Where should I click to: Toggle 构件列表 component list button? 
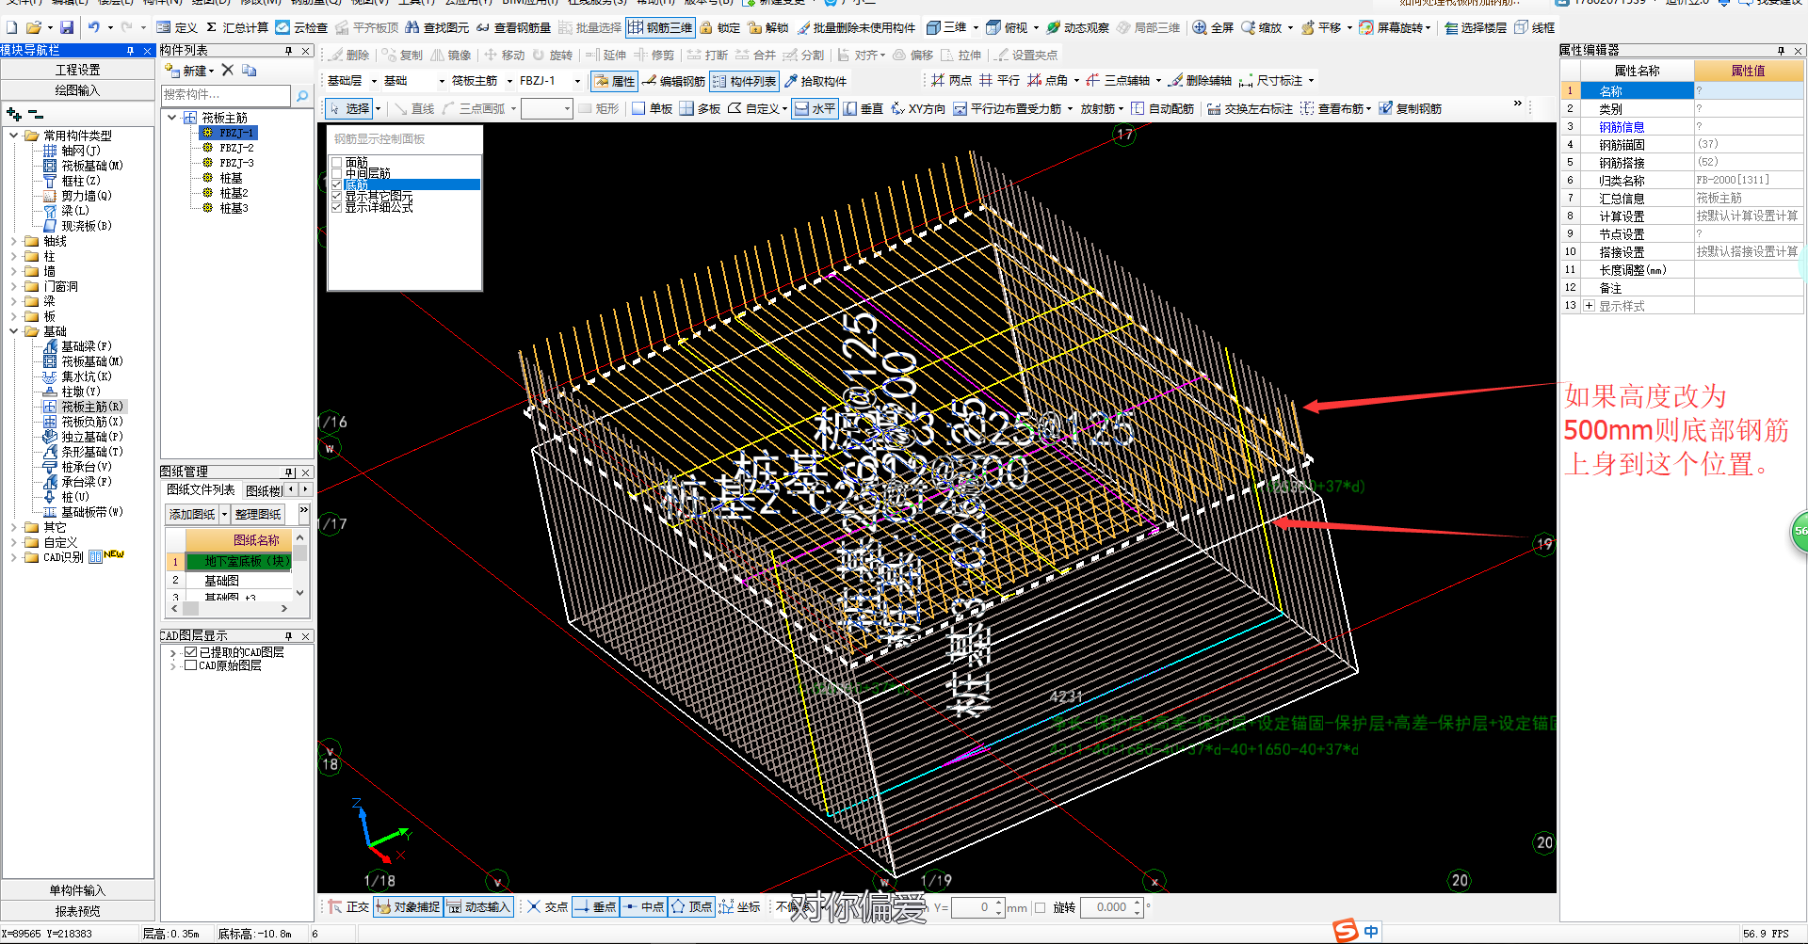(744, 81)
